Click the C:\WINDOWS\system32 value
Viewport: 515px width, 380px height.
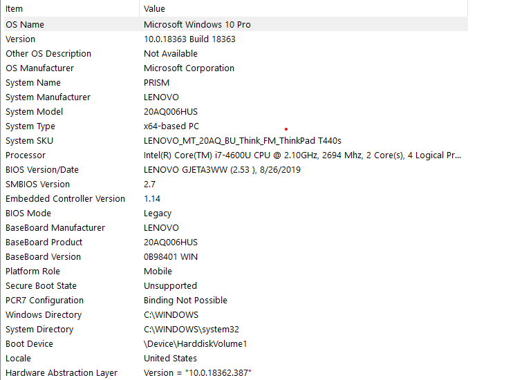[x=191, y=329]
